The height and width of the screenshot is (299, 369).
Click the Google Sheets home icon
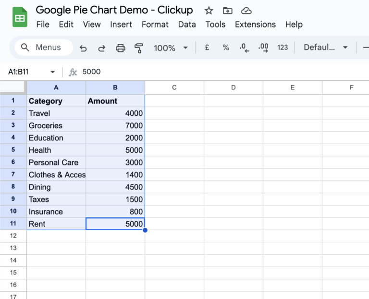(x=20, y=17)
